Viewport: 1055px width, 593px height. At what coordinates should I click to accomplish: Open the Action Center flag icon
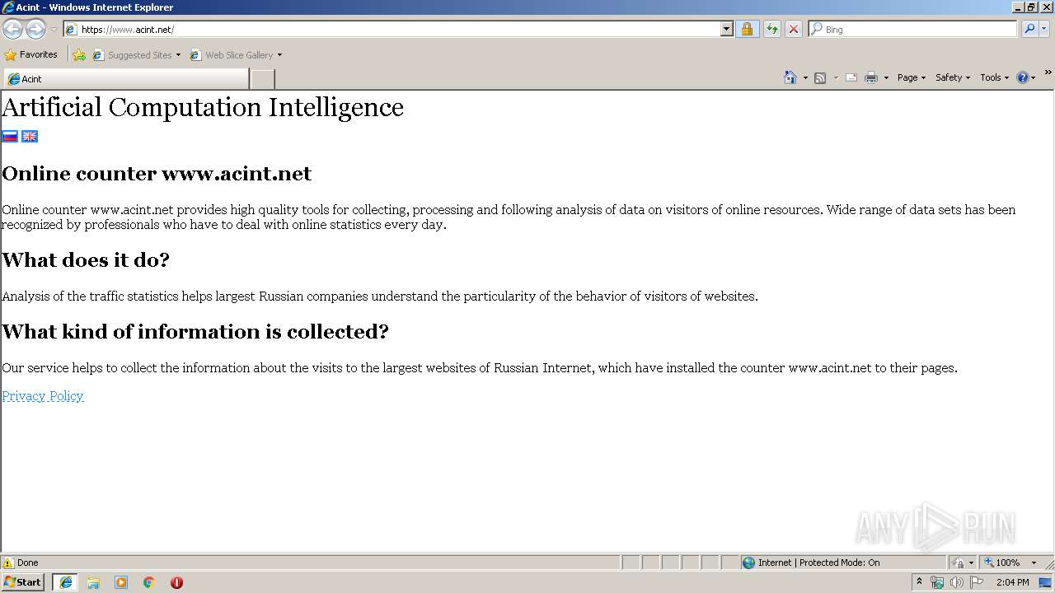(x=977, y=582)
